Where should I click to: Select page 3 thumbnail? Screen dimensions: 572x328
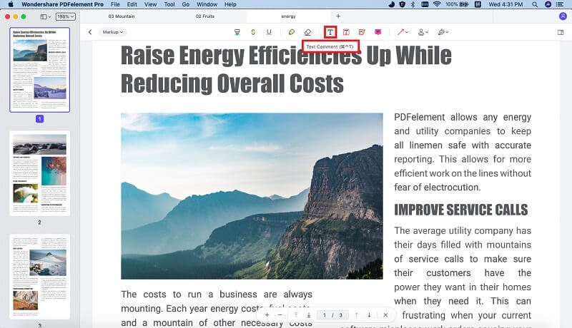click(x=40, y=277)
